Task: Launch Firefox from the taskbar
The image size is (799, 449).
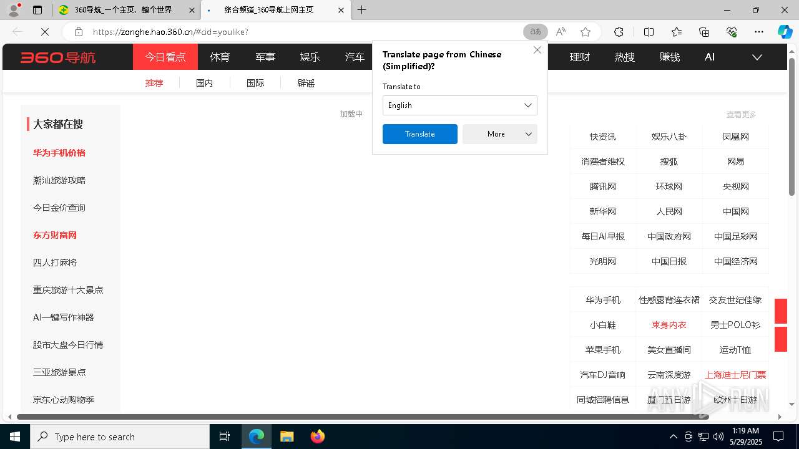Action: point(317,437)
